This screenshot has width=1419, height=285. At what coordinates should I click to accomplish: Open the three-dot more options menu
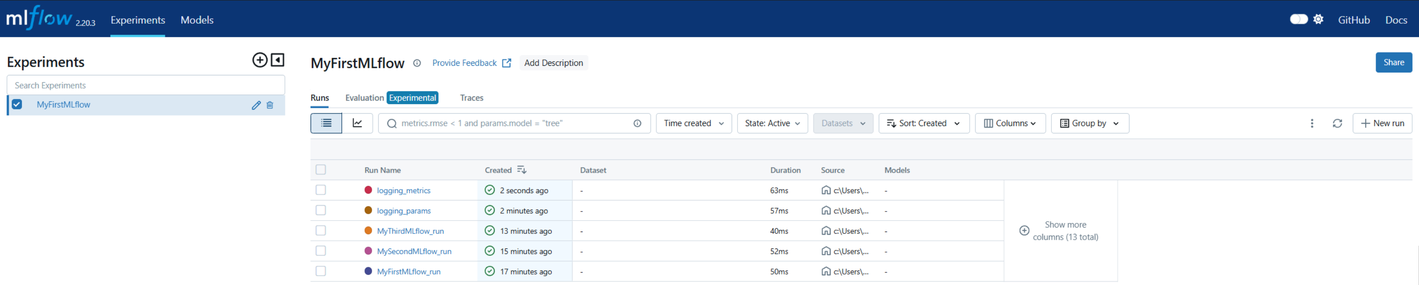point(1312,123)
